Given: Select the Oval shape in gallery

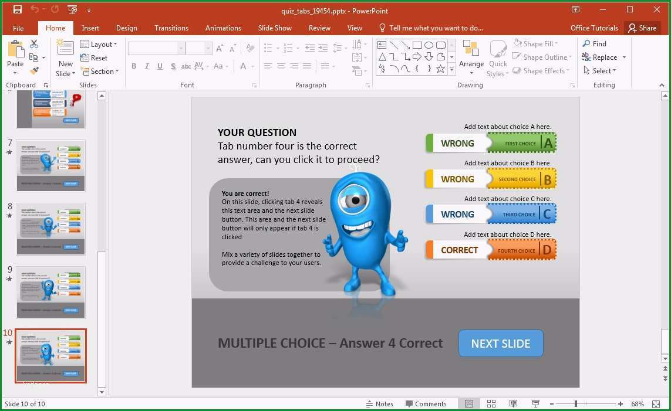Looking at the screenshot, I should (x=429, y=45).
